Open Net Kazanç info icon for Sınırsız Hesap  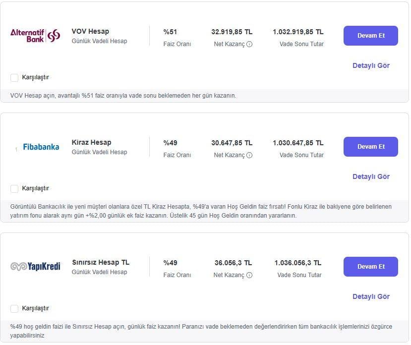point(249,275)
